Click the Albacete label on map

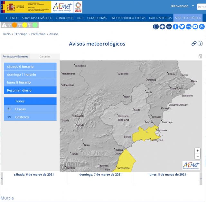click(x=123, y=74)
